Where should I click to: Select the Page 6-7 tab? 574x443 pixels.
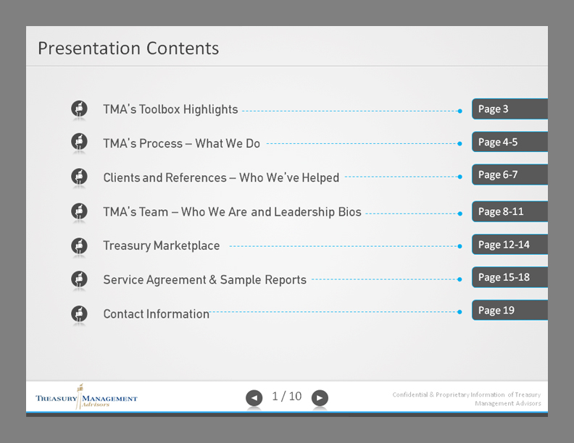510,174
